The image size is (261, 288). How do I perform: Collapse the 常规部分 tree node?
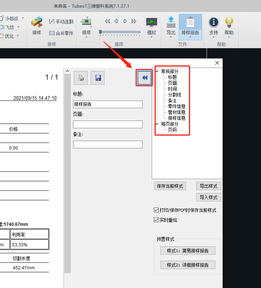pyautogui.click(x=157, y=71)
